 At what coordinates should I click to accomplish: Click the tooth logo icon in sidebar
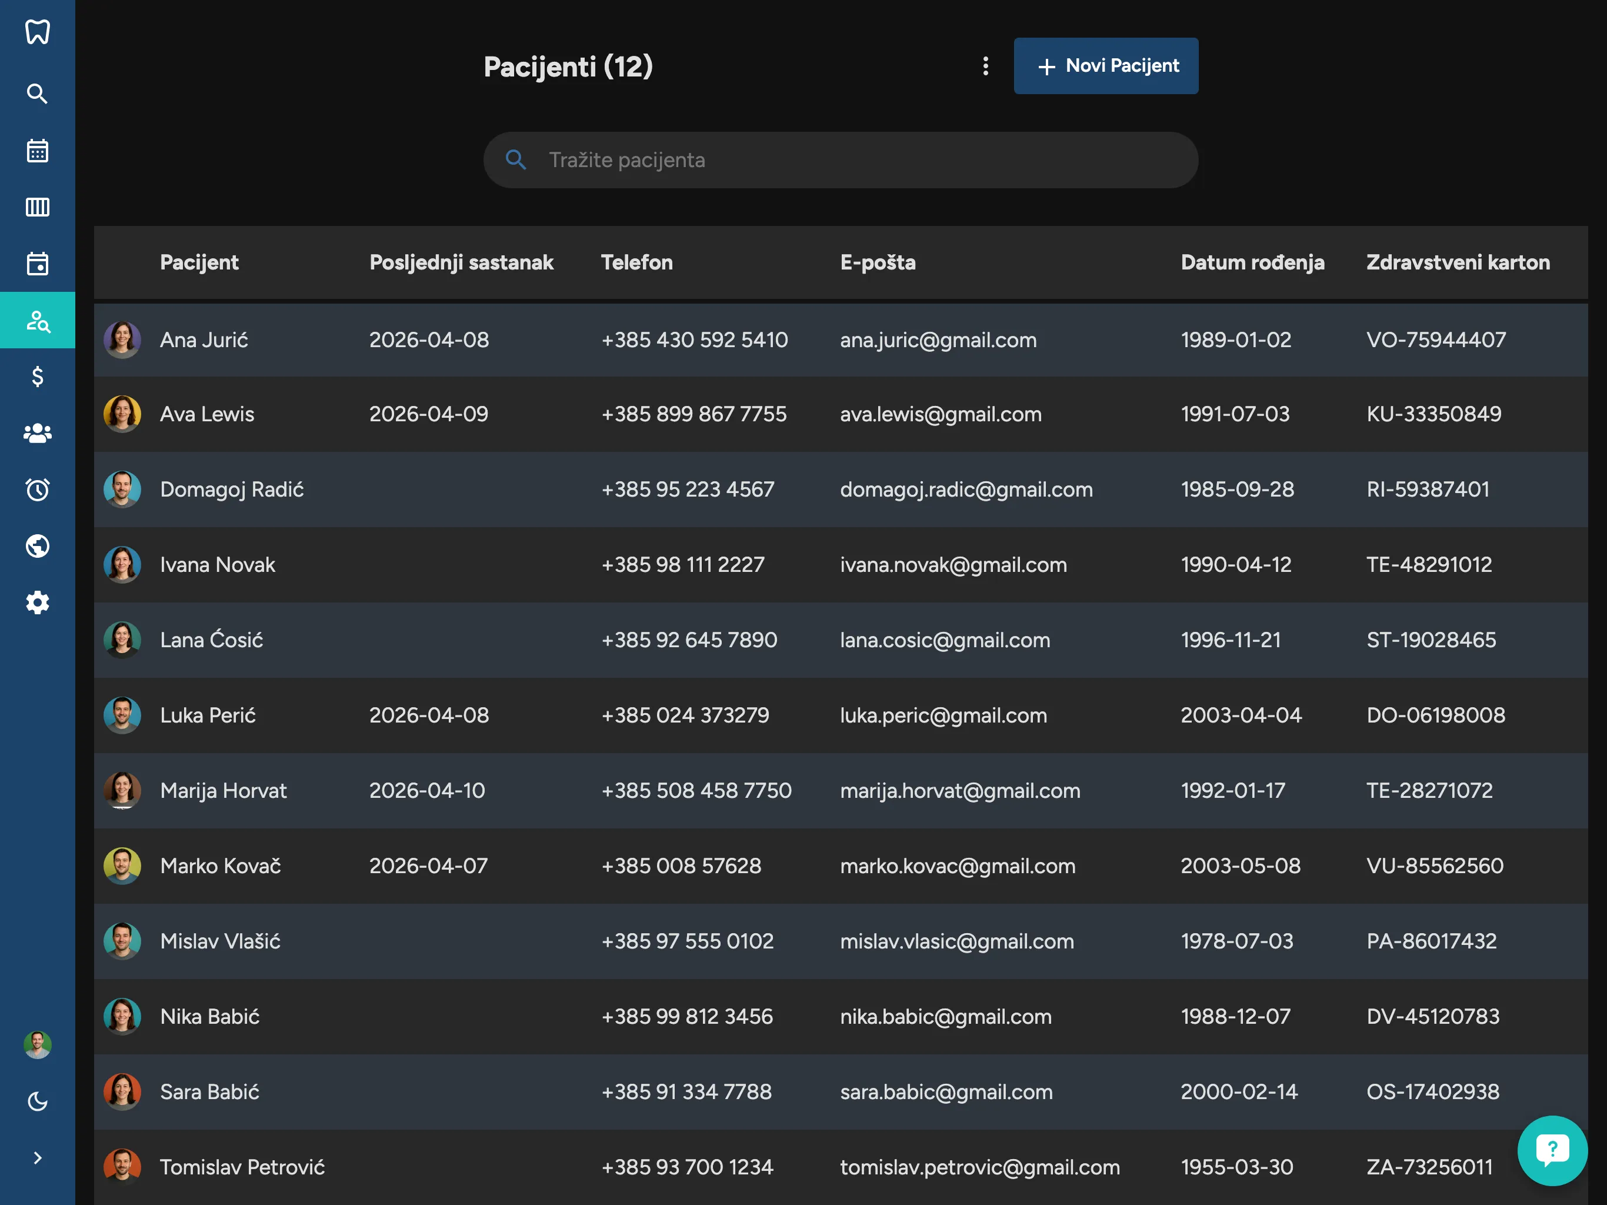coord(37,32)
